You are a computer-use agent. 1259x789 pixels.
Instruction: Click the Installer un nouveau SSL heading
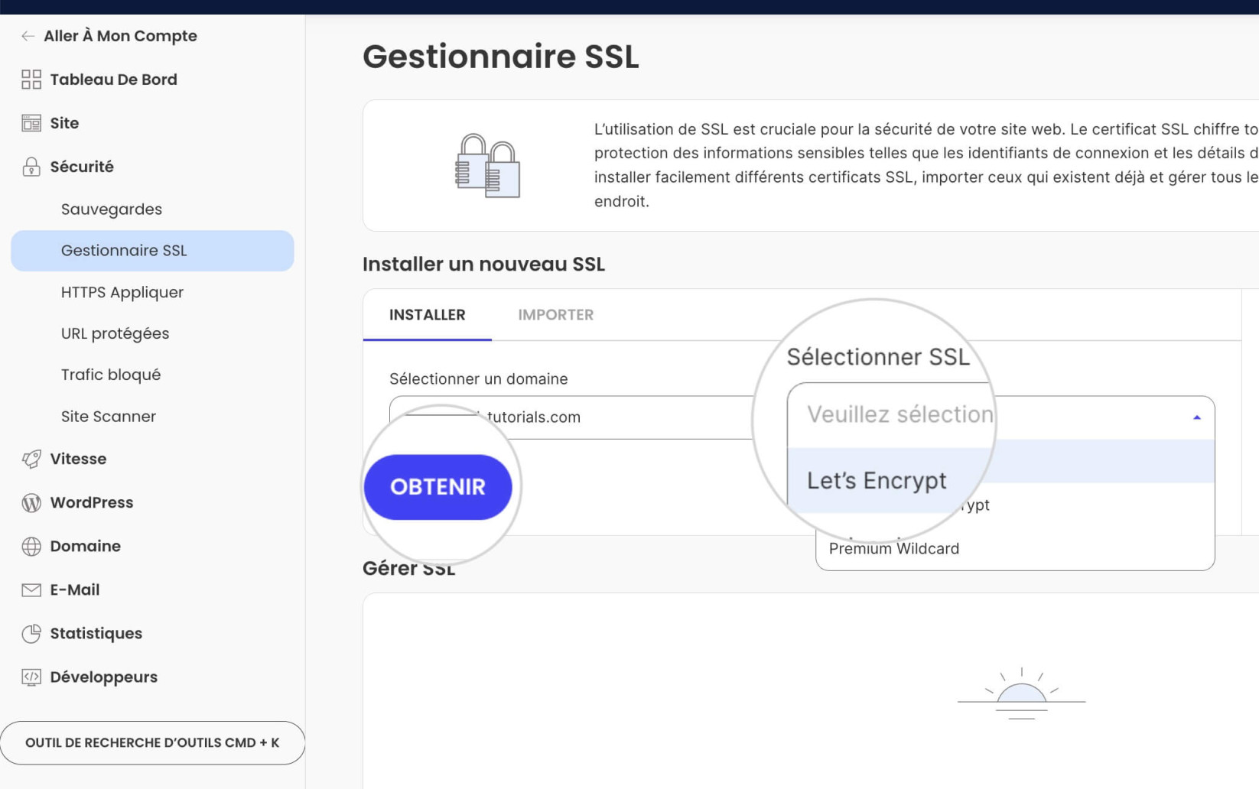tap(483, 265)
